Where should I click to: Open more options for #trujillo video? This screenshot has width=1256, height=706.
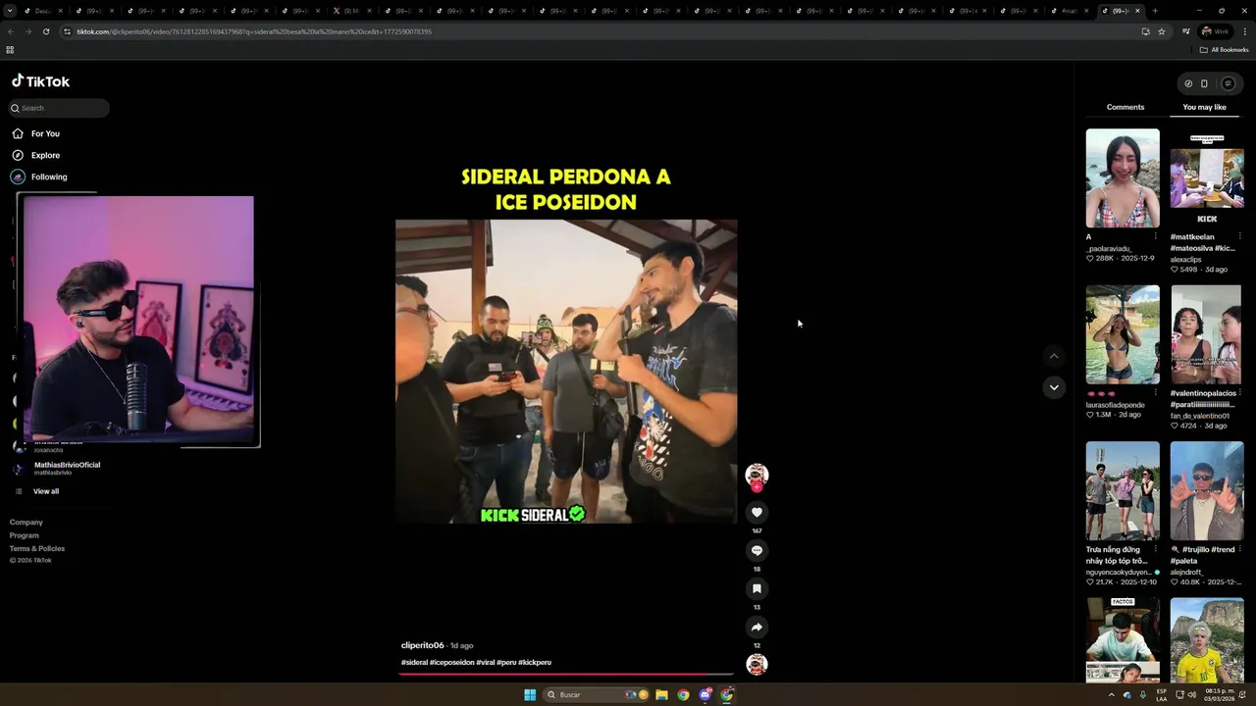tap(1239, 549)
